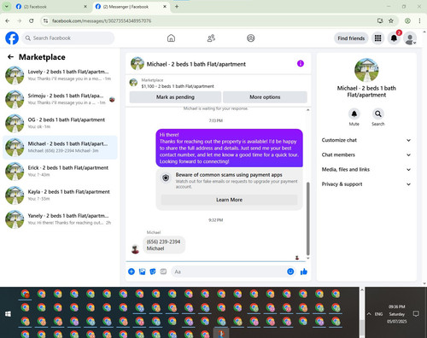Click More options button
The height and width of the screenshot is (338, 427).
coord(265,97)
